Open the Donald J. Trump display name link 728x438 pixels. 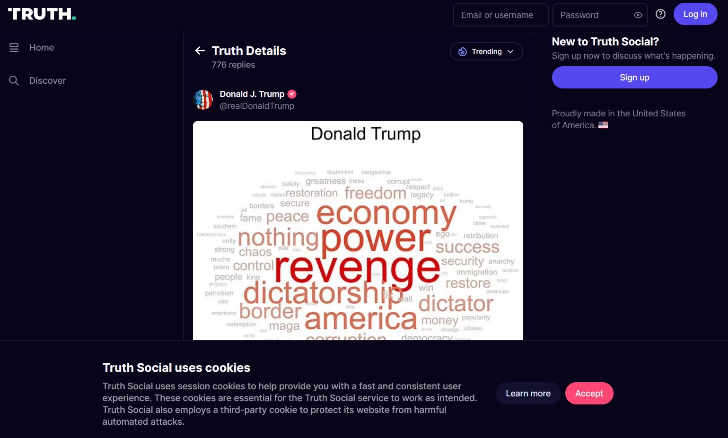coord(252,94)
